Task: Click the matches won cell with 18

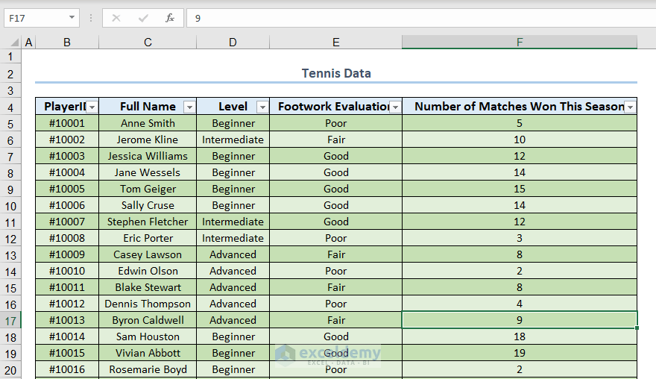Action: 520,336
